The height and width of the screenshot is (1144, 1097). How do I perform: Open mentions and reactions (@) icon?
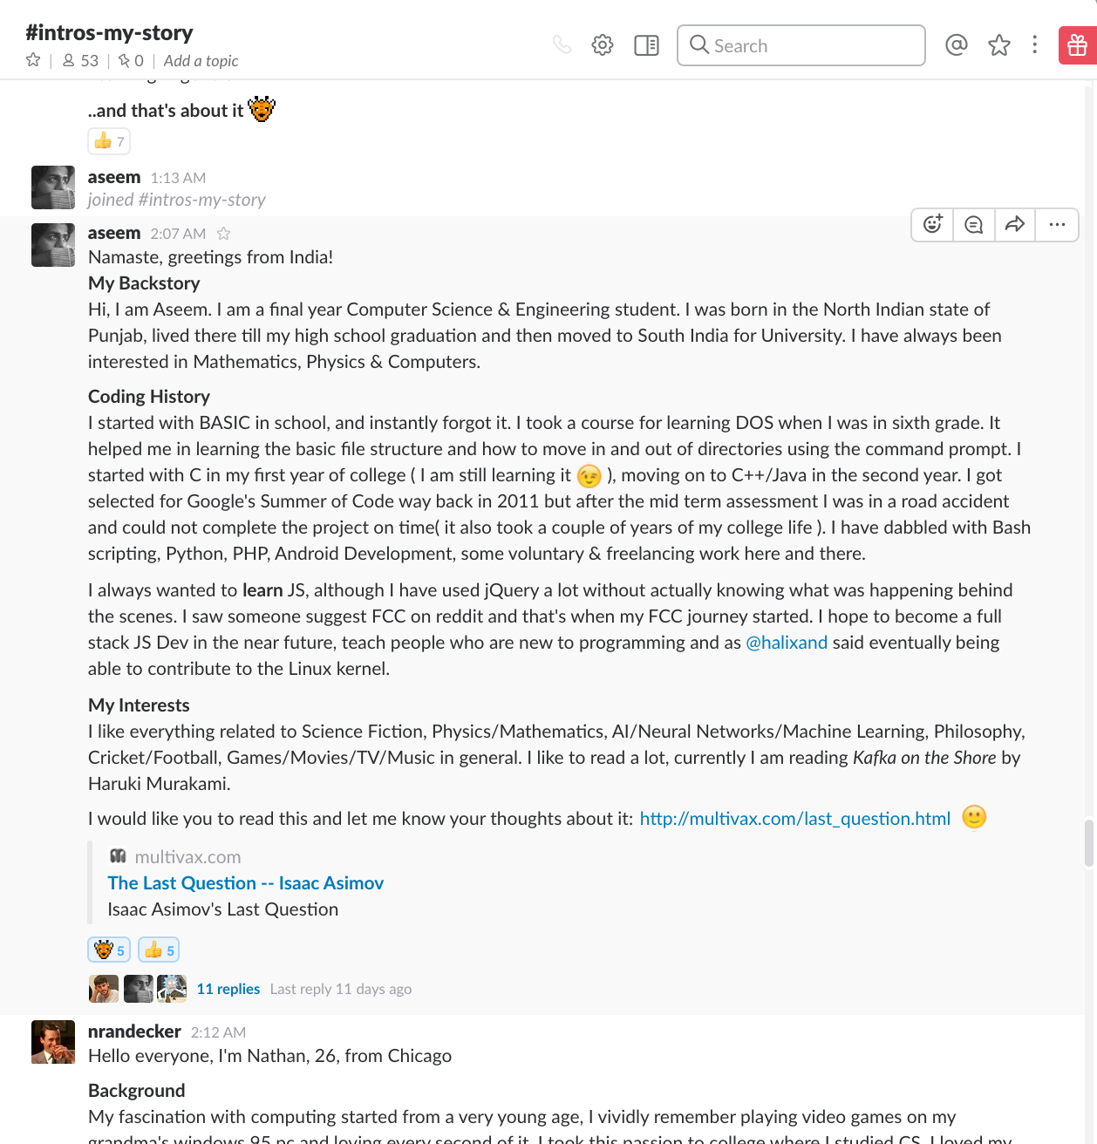tap(957, 44)
